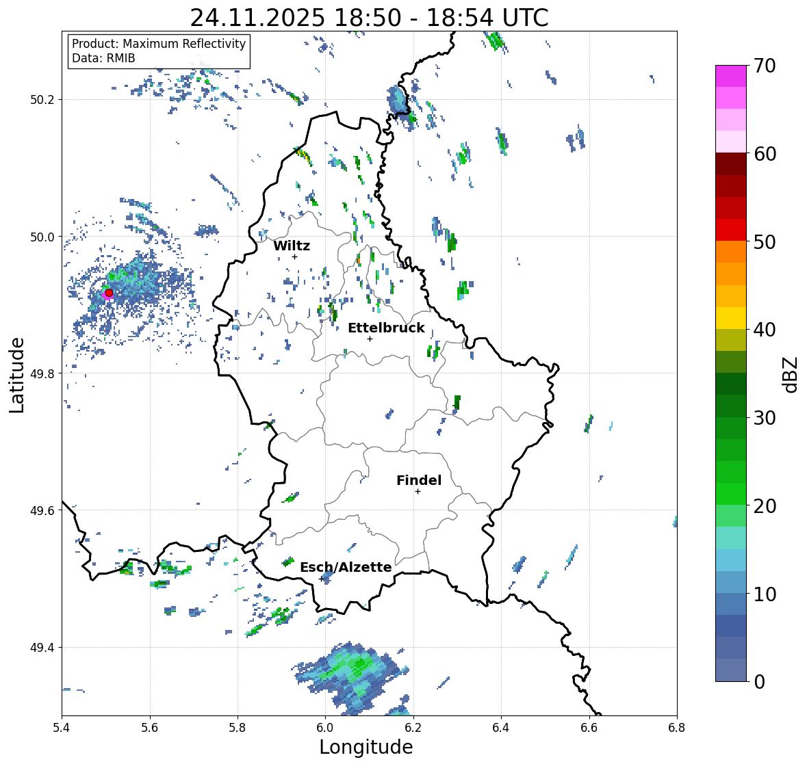Viewport: 807px width, 764px height.
Task: Click the dark red colorbar segment below 60
Action: (x=731, y=164)
